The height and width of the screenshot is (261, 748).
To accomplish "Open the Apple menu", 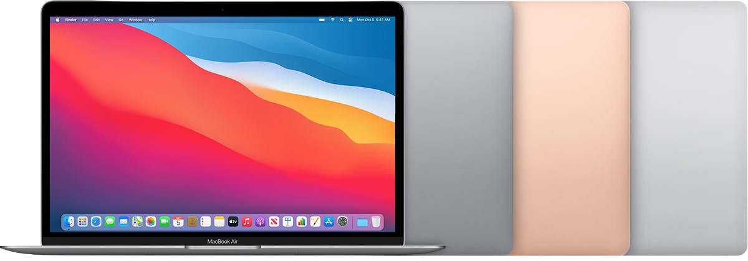I will (x=57, y=20).
